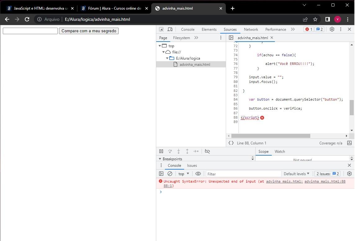The width and height of the screenshot is (355, 241).
Task: Click the step icon in debugger toolbar
Action: (x=196, y=151)
